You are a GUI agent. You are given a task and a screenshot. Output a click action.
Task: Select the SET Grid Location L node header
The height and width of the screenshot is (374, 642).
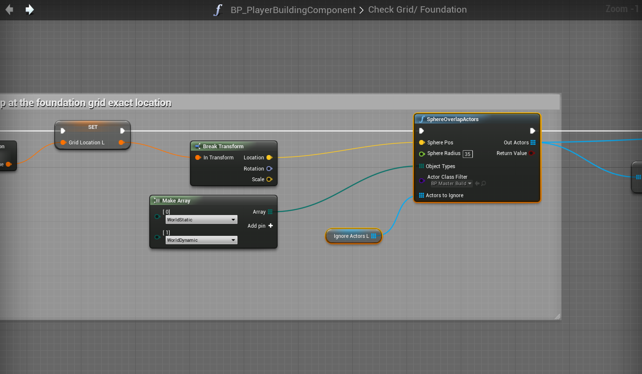[x=93, y=127]
